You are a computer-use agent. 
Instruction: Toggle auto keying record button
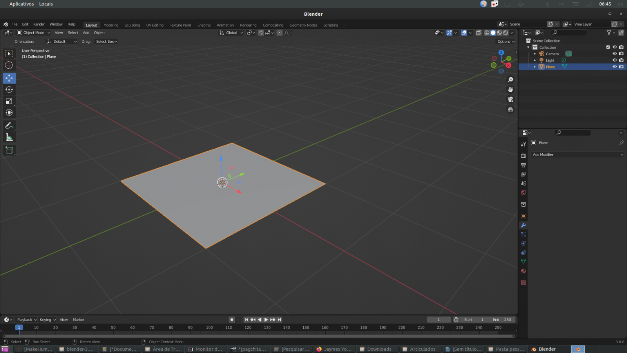[x=232, y=320]
